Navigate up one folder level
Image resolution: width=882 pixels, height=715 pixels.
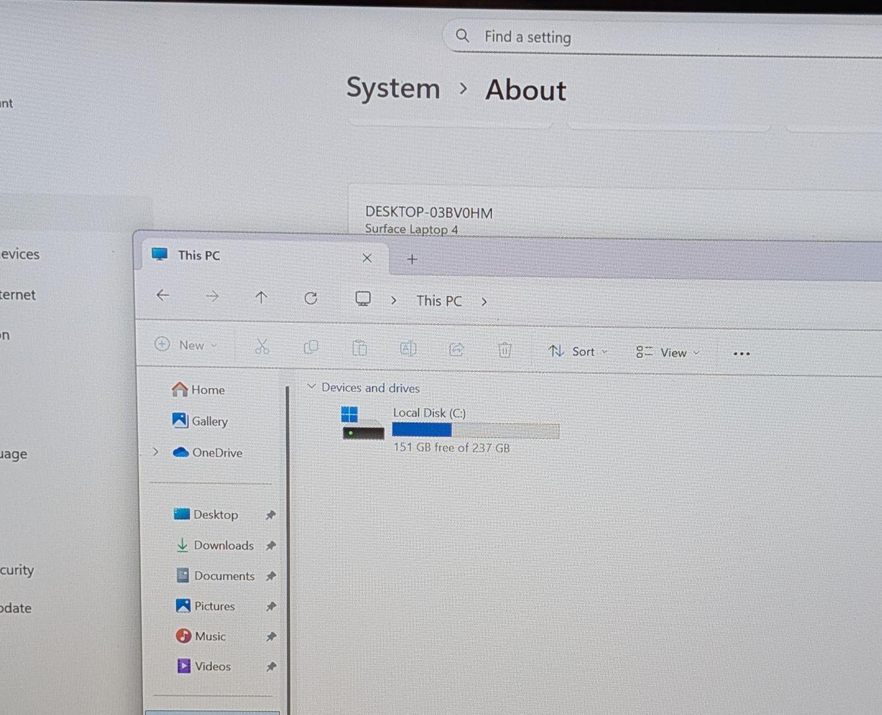261,297
